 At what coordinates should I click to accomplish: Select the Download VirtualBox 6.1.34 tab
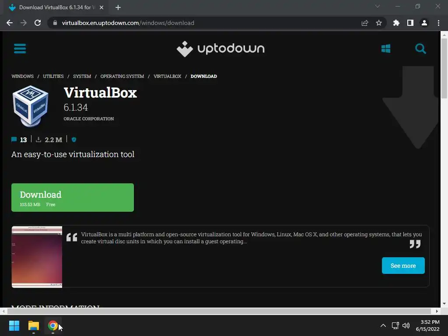tap(56, 7)
